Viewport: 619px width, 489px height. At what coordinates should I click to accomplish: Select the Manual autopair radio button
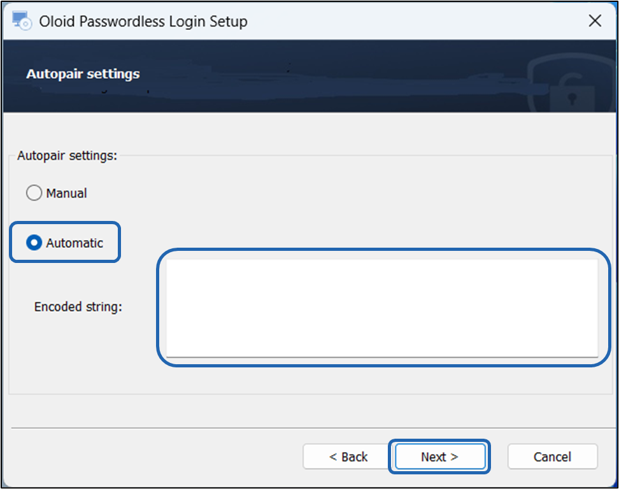point(34,193)
